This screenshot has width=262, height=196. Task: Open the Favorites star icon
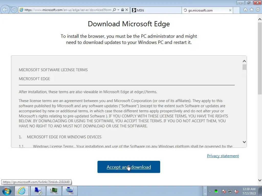[x=252, y=10]
